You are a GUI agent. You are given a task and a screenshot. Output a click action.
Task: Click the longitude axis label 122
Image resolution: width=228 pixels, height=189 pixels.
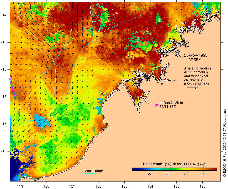tap(98, 186)
